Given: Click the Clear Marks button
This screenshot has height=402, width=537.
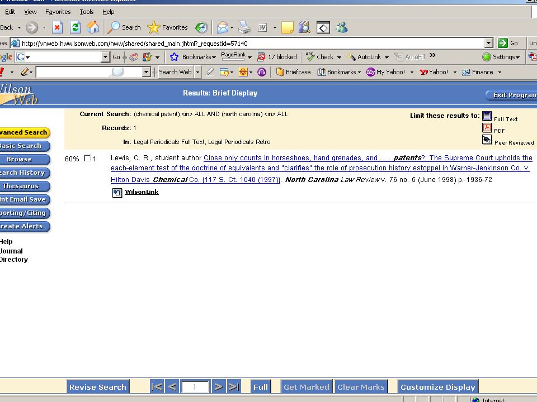Looking at the screenshot, I should tap(361, 386).
